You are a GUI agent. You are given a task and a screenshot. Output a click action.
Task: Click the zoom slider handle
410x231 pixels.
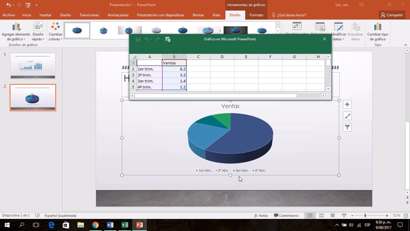[365, 216]
